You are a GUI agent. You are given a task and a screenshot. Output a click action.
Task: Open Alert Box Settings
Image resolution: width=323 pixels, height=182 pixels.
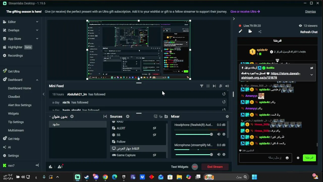coord(20,105)
